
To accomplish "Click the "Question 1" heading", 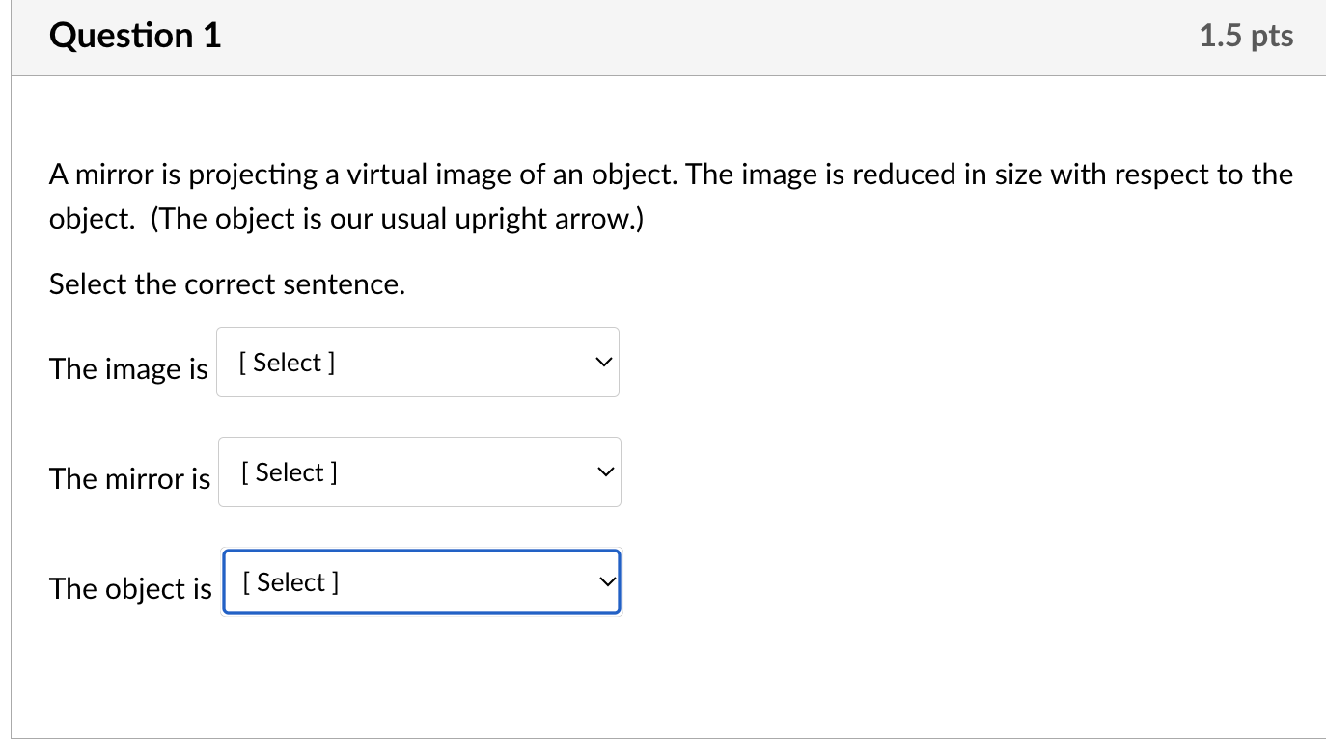I will [x=135, y=37].
